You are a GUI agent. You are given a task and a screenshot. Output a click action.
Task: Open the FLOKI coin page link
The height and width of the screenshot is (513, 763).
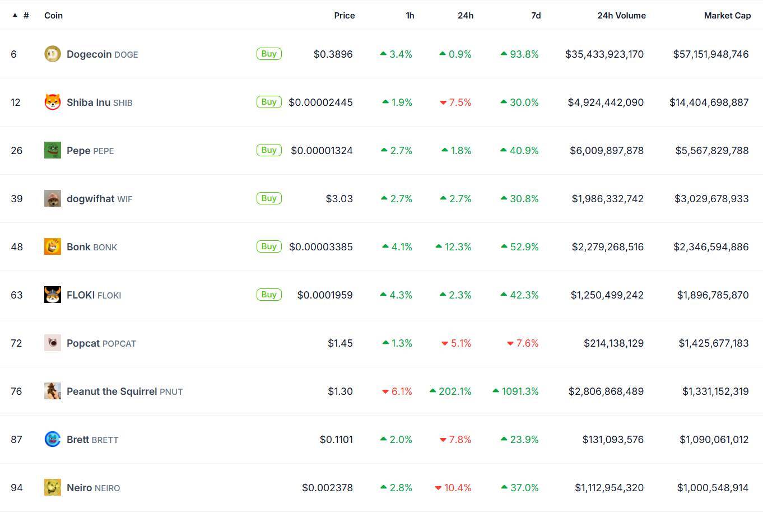[94, 295]
